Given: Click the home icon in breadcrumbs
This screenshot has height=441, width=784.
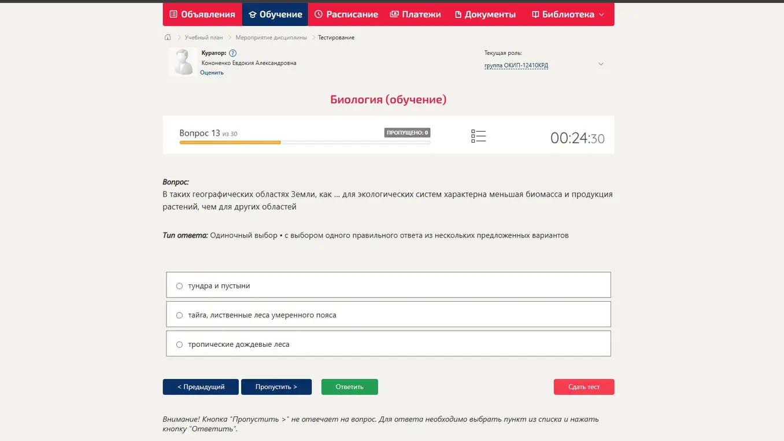Looking at the screenshot, I should [x=168, y=37].
